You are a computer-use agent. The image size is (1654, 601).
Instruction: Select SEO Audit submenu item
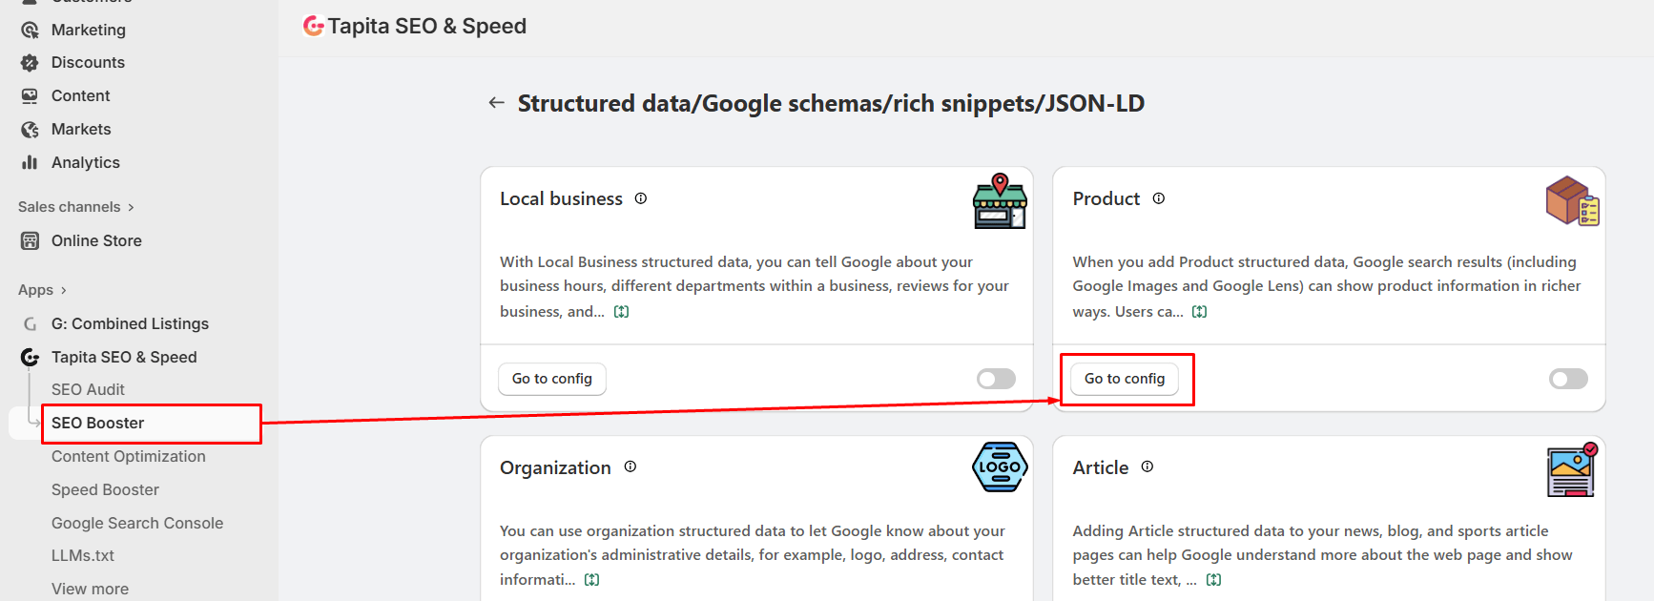[88, 390]
